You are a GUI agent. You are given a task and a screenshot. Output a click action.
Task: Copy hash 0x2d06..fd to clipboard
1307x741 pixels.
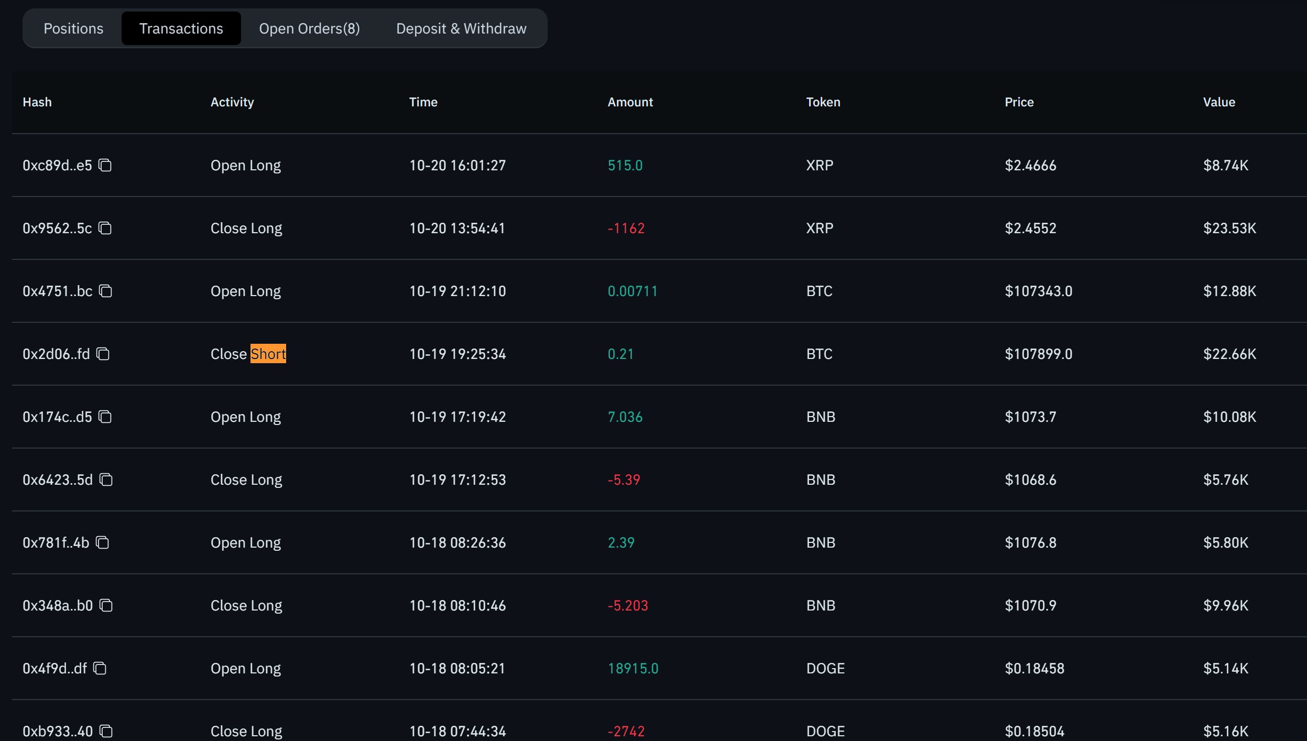pos(103,354)
